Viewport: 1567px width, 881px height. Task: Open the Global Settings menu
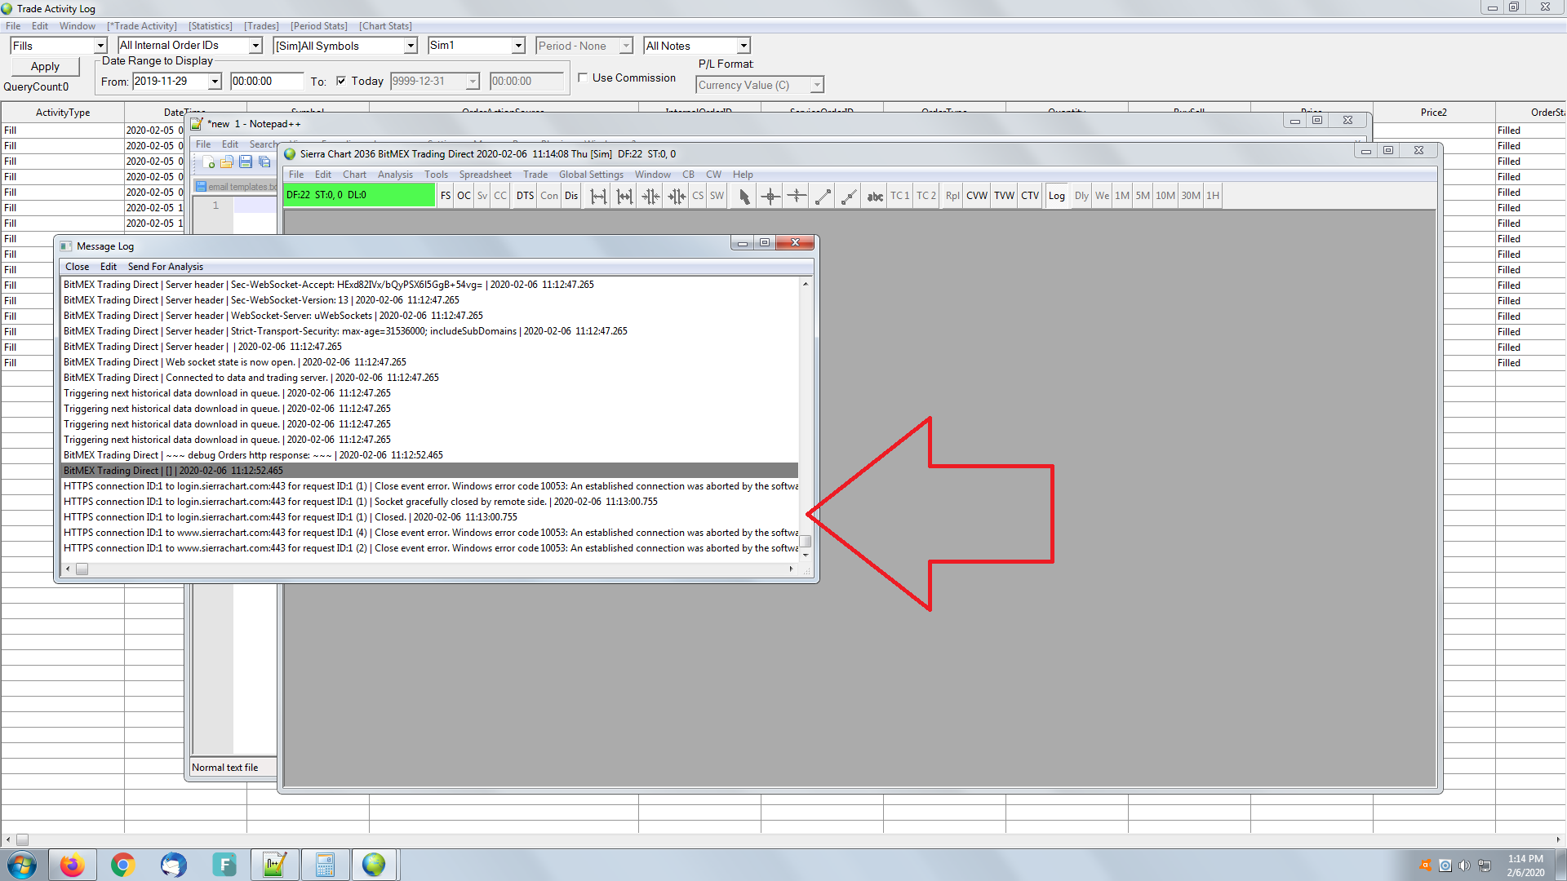pos(590,175)
